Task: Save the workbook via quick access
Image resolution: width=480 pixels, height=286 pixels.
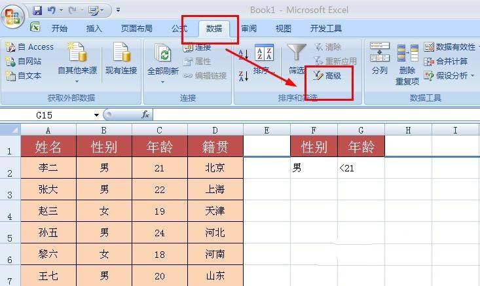Action: pyautogui.click(x=37, y=10)
